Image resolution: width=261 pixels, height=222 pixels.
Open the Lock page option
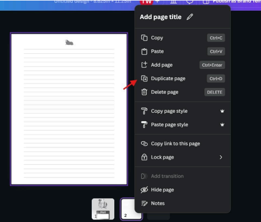coord(183,157)
